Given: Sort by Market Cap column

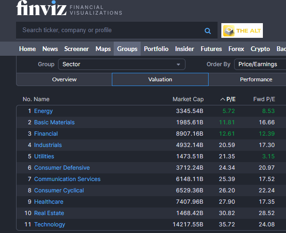Looking at the screenshot, I should (x=188, y=99).
